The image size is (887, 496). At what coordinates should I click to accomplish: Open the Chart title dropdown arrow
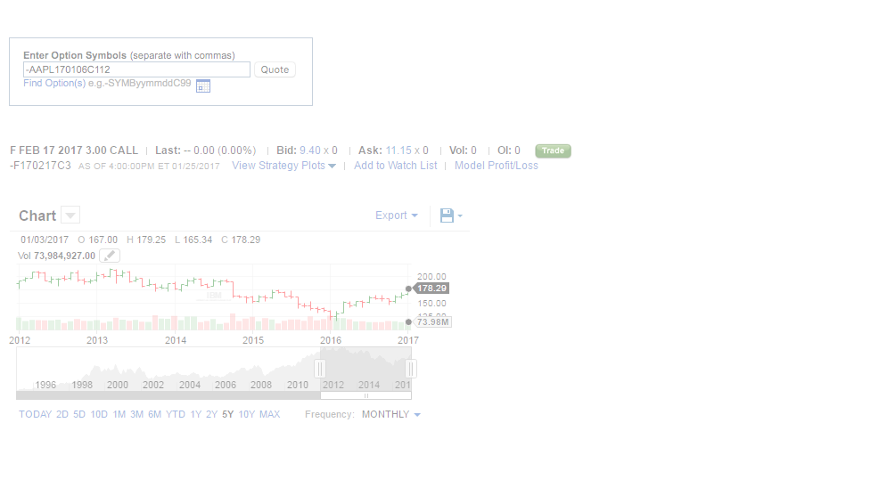(x=70, y=215)
